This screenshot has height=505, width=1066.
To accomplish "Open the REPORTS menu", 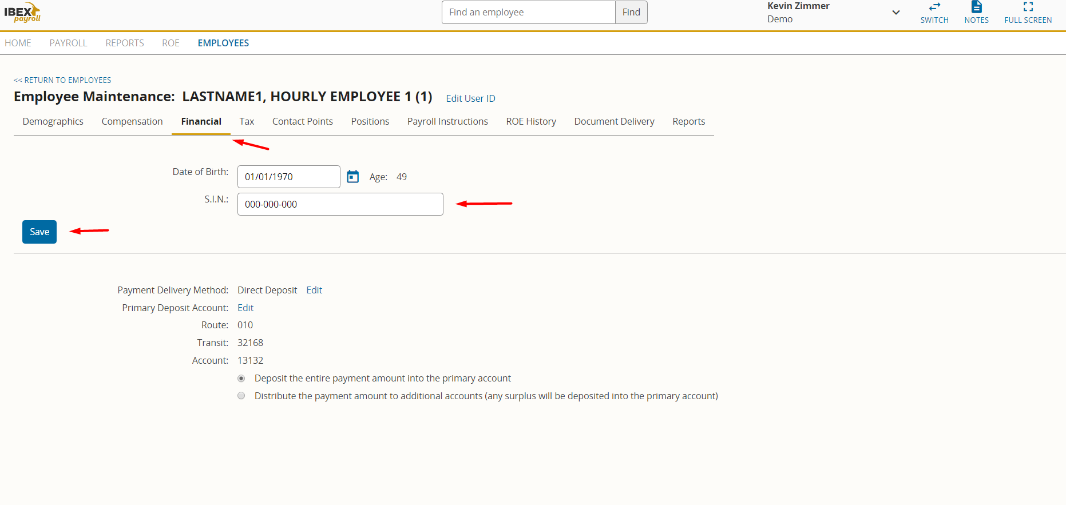I will click(x=125, y=43).
